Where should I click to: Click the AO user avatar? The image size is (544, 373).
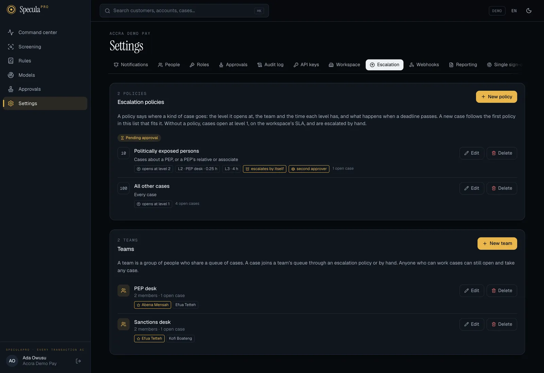pyautogui.click(x=12, y=361)
